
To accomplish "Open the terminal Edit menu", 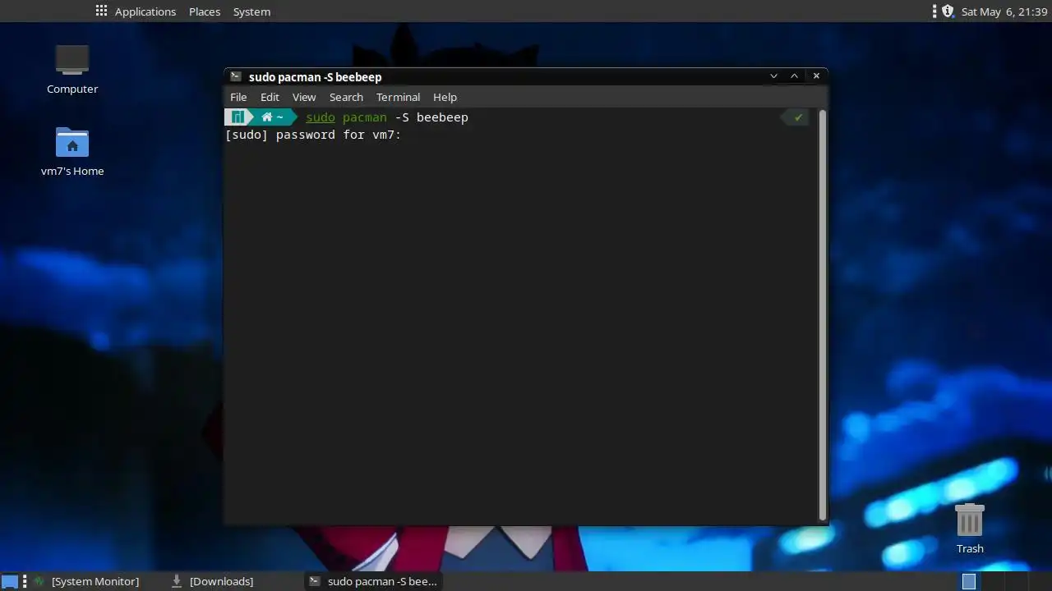I will [270, 97].
